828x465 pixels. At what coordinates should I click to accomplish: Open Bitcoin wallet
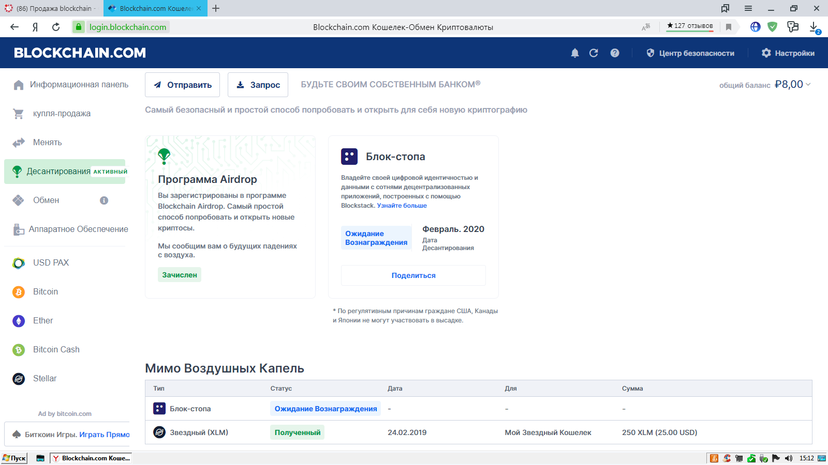(x=35, y=292)
